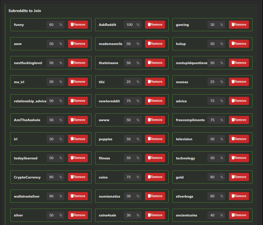
Task: Delete the silver subreddit entry
Action: (x=78, y=215)
